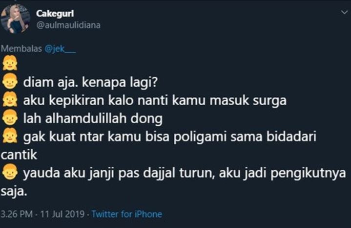Click the word "cantik" in the tweet
The height and width of the screenshot is (228, 351).
click(x=19, y=155)
